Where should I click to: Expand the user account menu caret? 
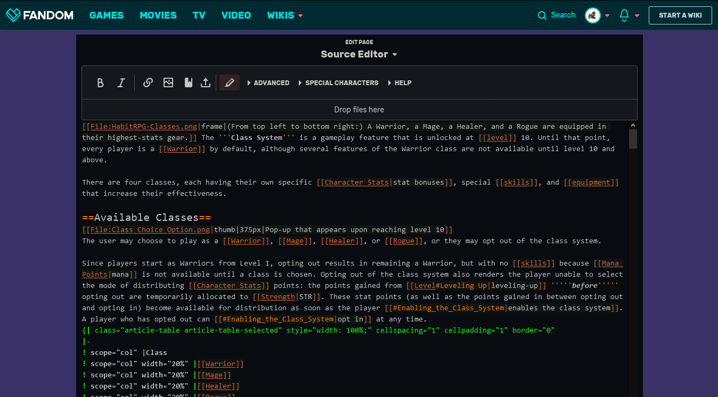pos(607,15)
